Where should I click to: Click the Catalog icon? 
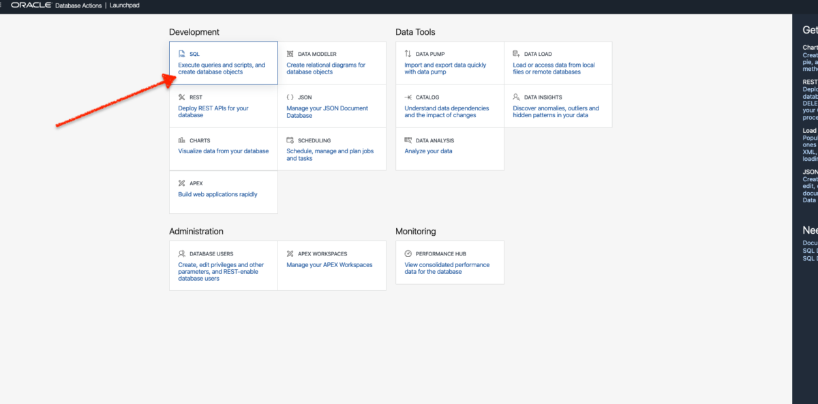click(x=408, y=97)
